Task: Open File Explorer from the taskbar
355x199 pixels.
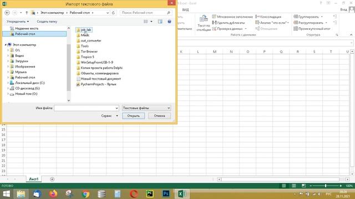Action: click(x=21, y=194)
